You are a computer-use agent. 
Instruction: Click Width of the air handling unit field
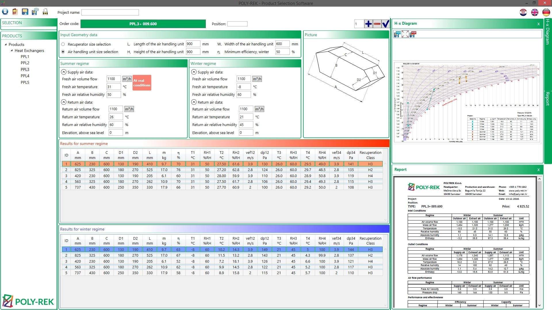[282, 44]
